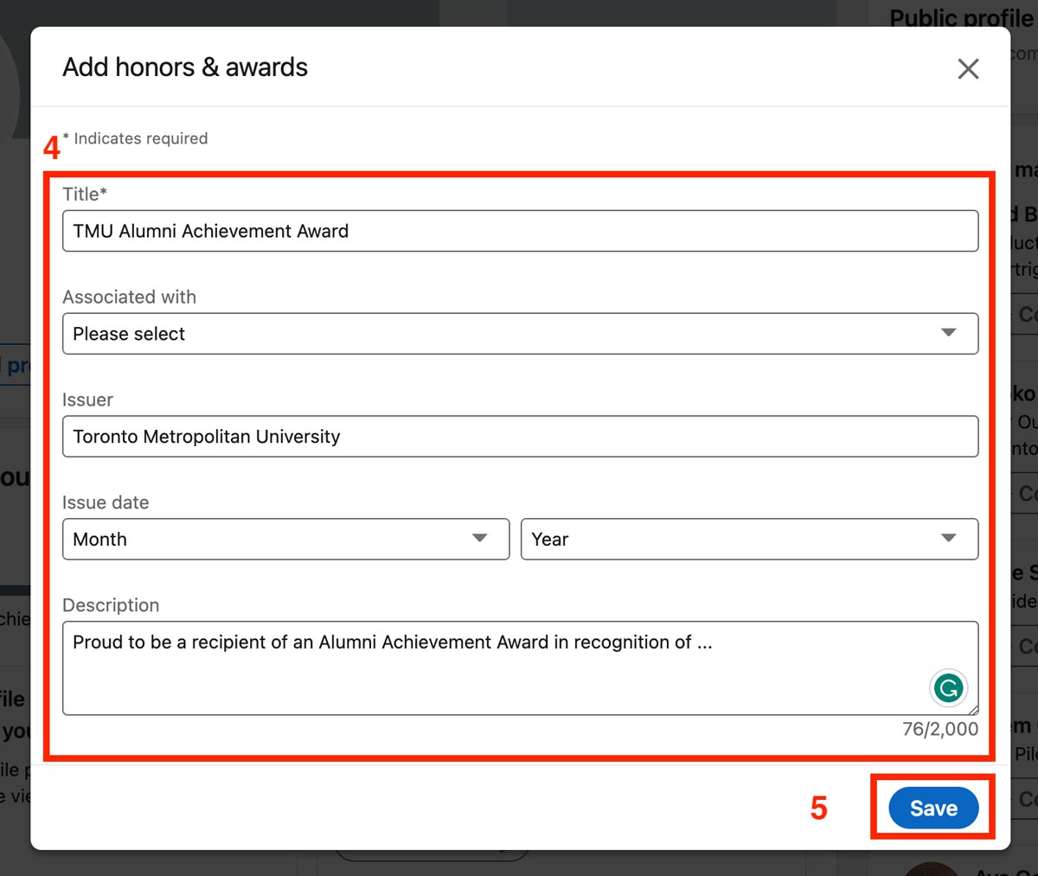The image size is (1038, 876).
Task: Click the 76/2,000 character counter
Action: pos(939,728)
